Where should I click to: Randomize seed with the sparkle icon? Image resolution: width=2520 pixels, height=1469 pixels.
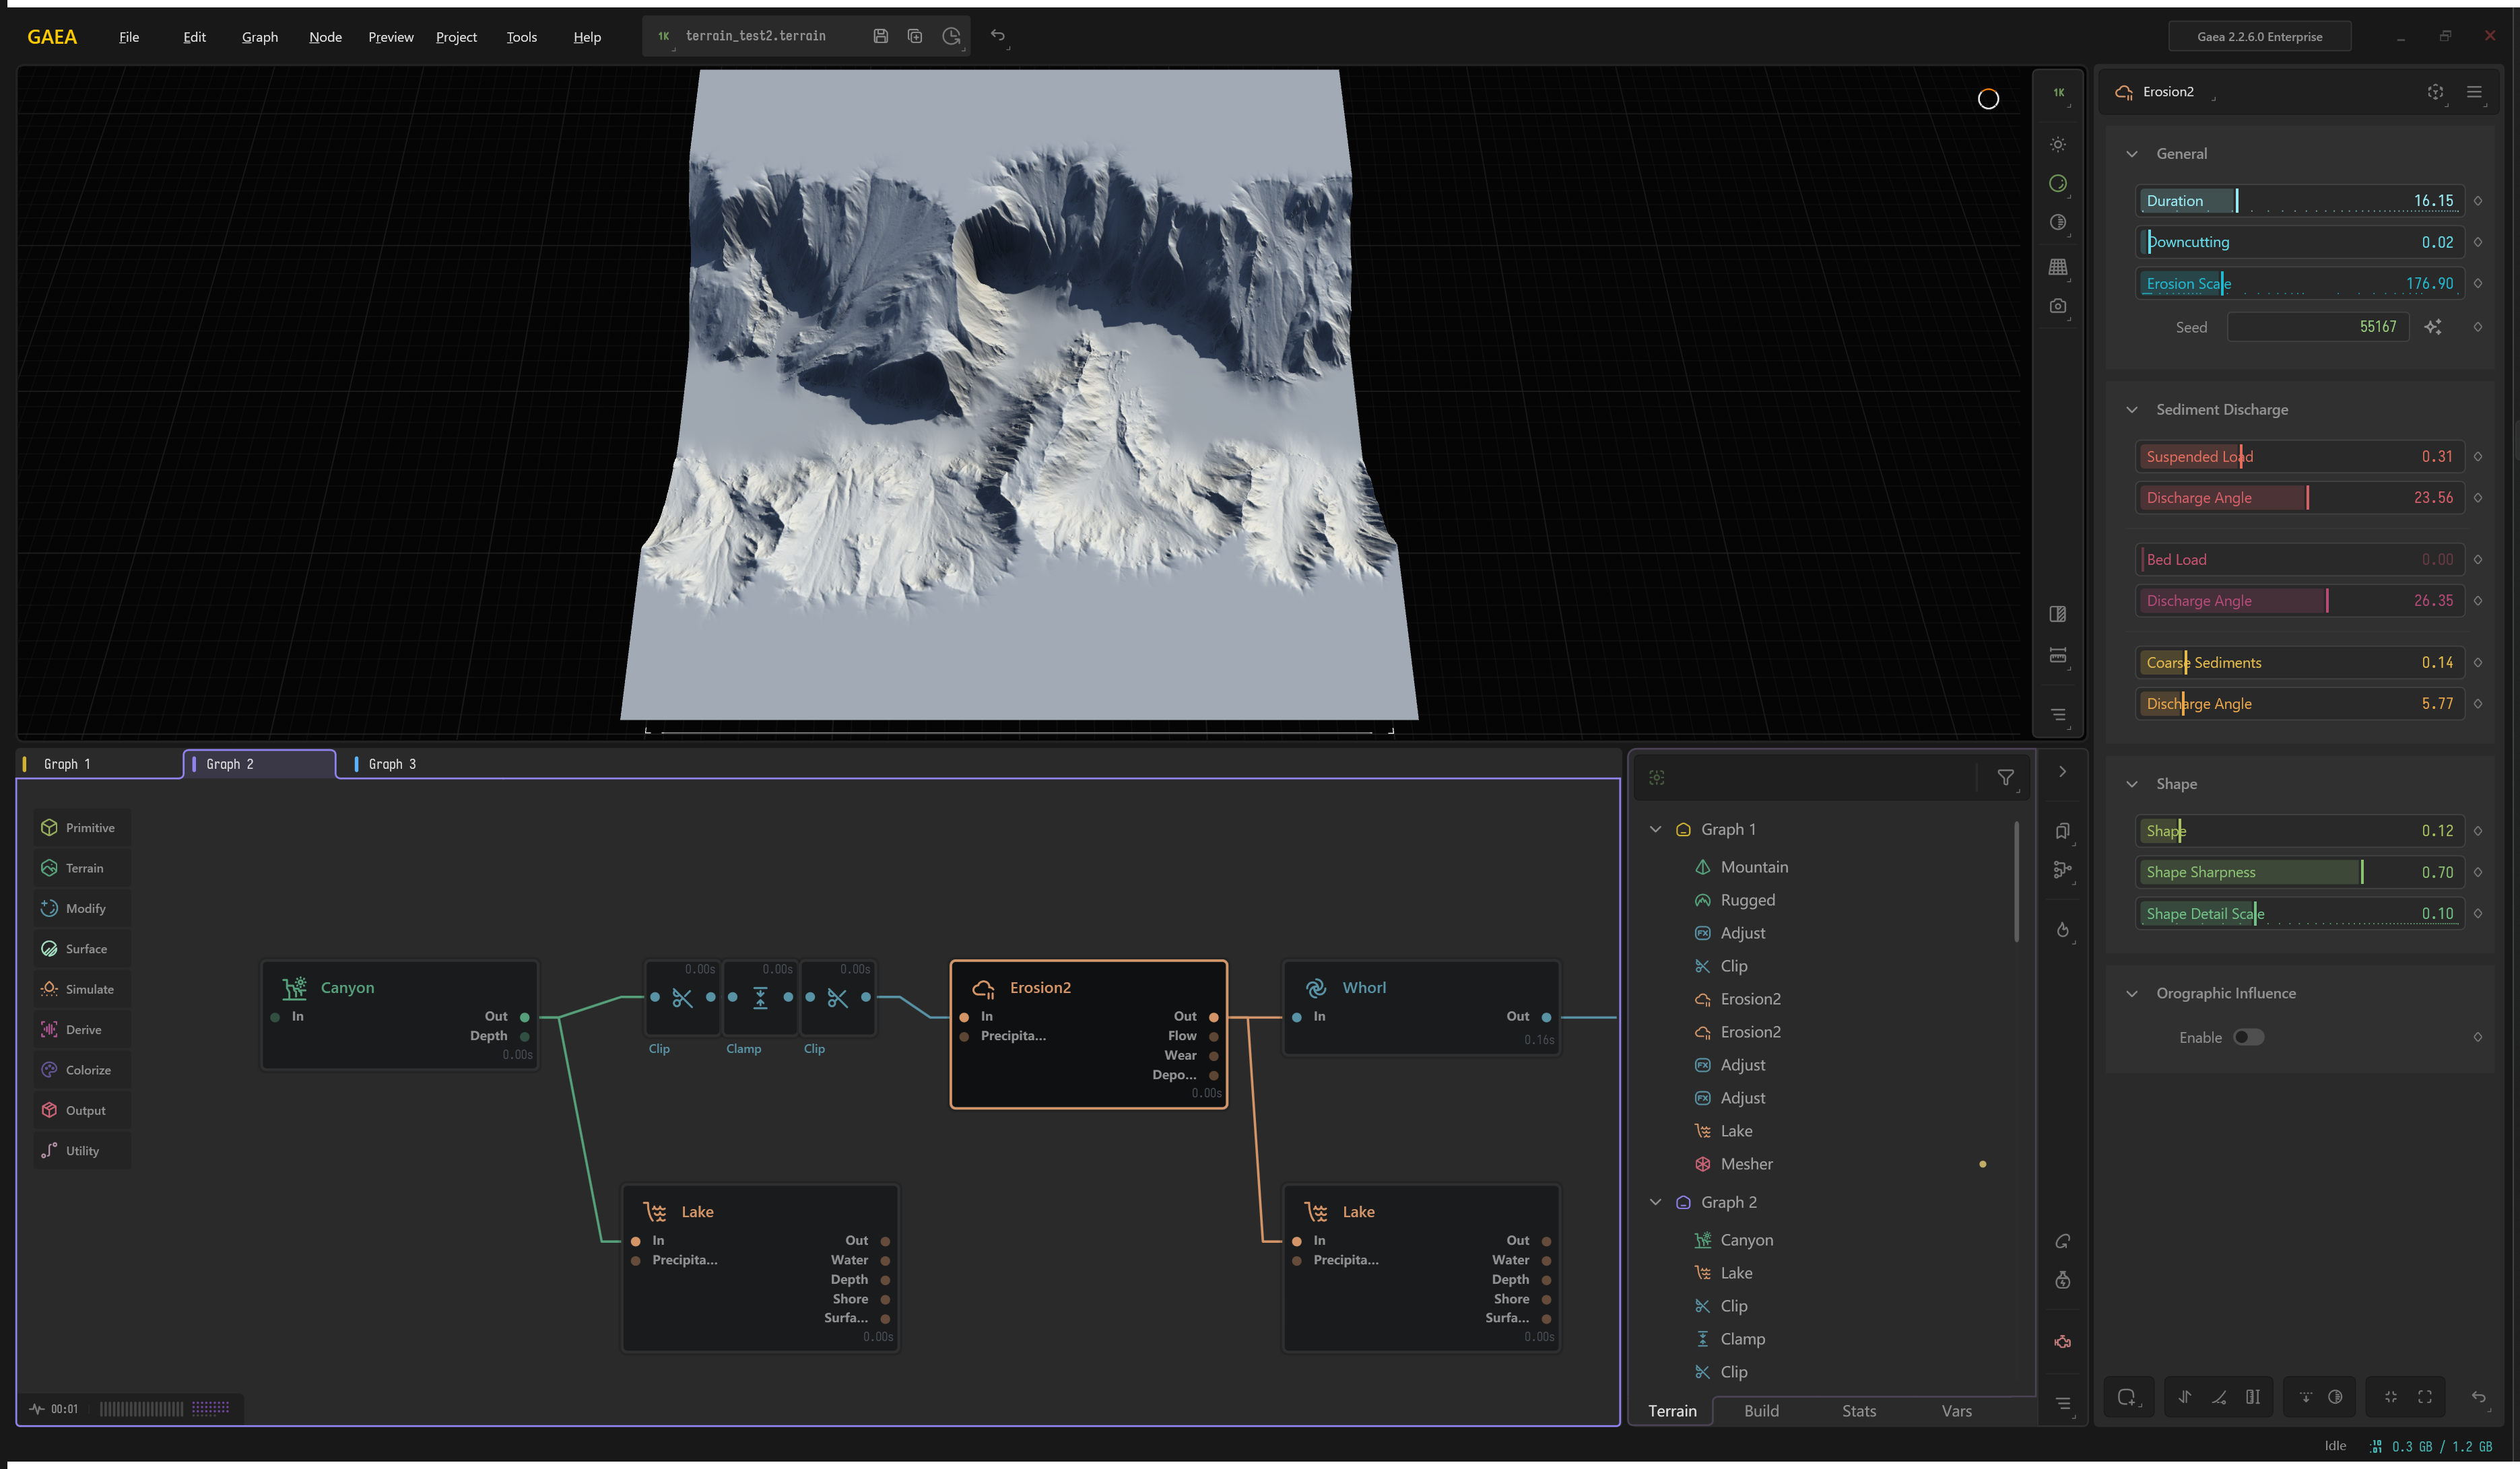2432,327
